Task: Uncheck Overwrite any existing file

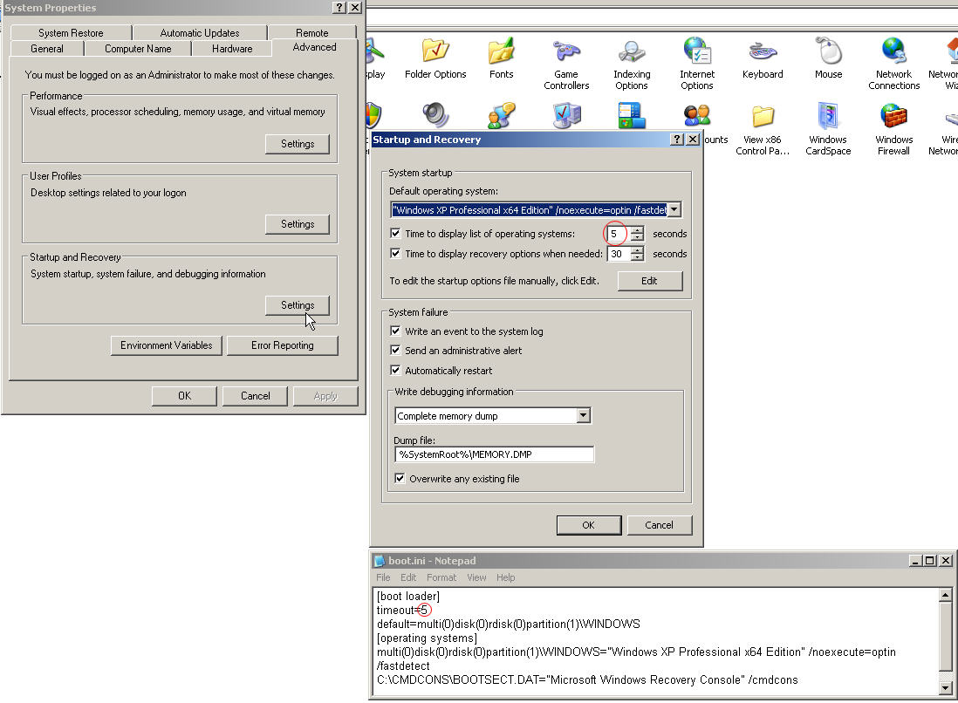Action: click(x=400, y=478)
